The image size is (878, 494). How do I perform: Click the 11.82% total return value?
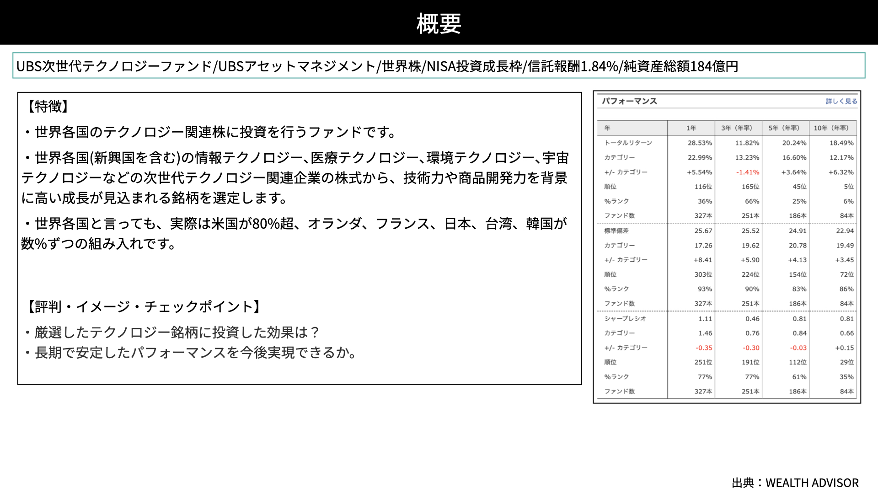click(747, 143)
